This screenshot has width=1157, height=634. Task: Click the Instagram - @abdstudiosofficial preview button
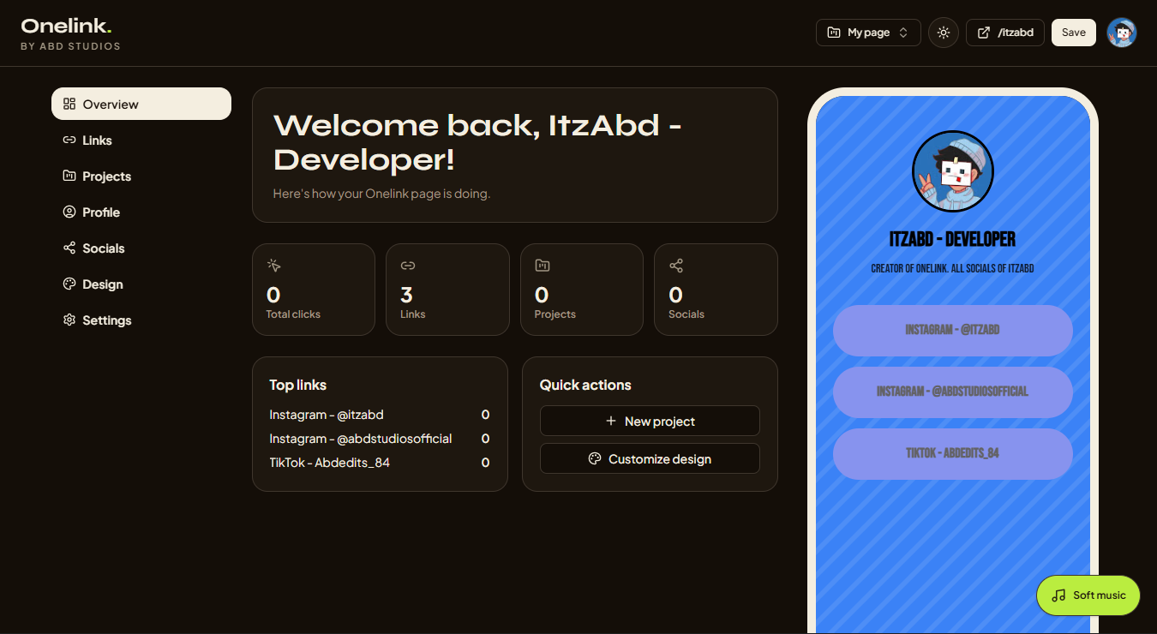click(x=953, y=392)
